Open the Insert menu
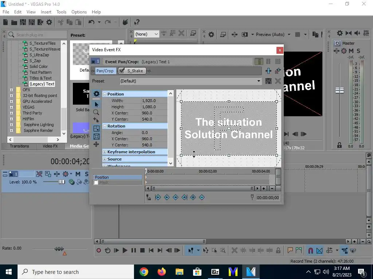Viewport: 373px width, 279px height. (46, 12)
